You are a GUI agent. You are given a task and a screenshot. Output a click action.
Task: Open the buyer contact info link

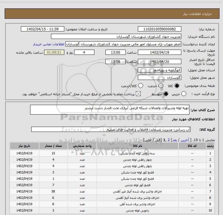coord(49,44)
